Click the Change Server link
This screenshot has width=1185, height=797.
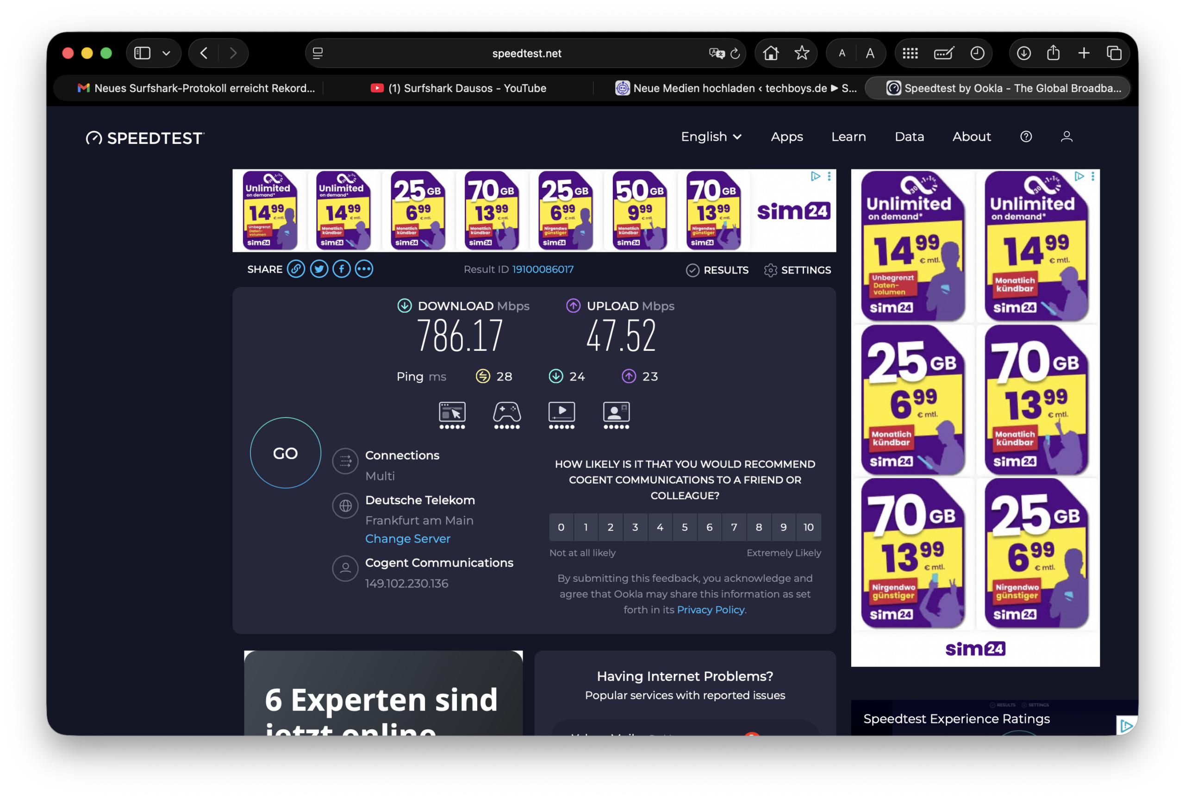click(x=408, y=538)
